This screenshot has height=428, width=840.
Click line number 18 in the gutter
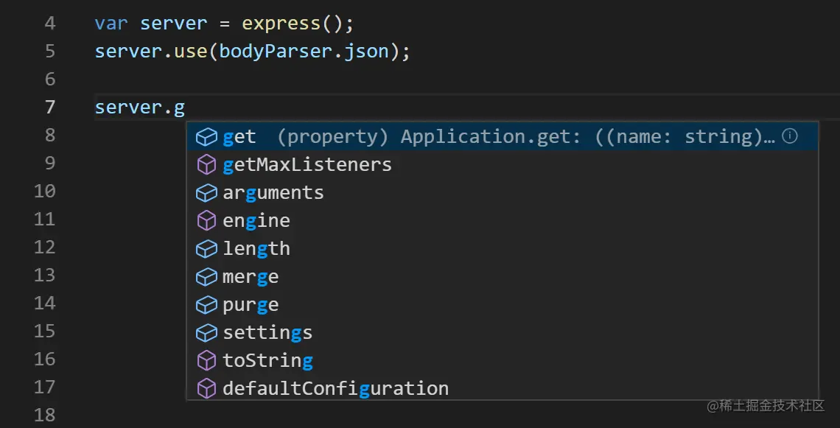44,415
